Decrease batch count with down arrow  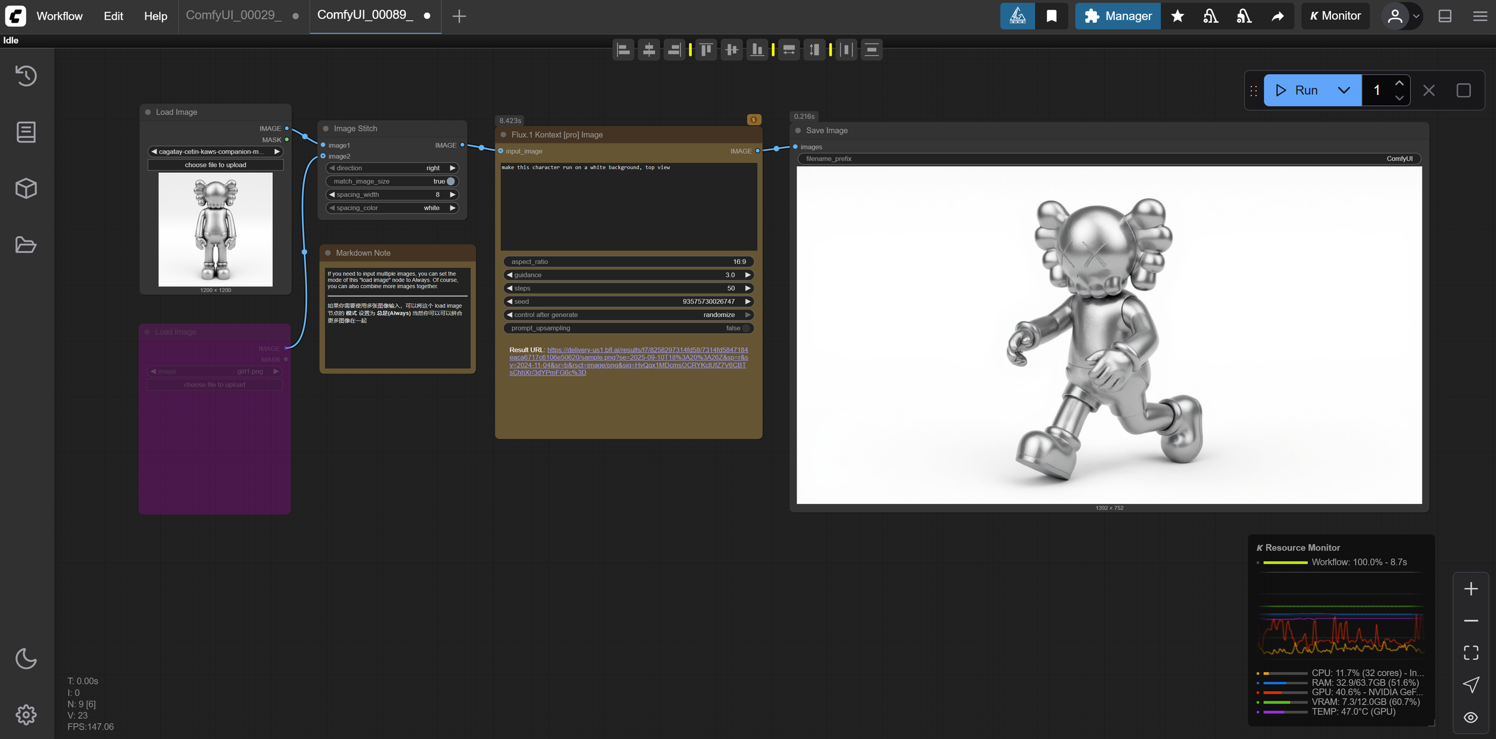tap(1399, 97)
